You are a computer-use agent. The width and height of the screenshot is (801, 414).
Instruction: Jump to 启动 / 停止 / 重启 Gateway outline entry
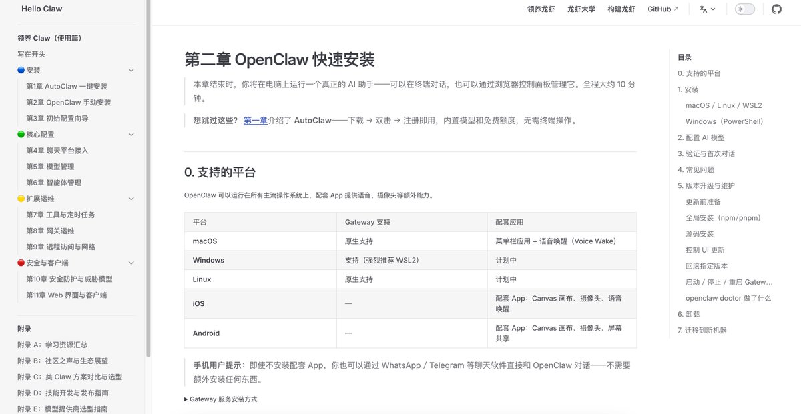tap(729, 282)
